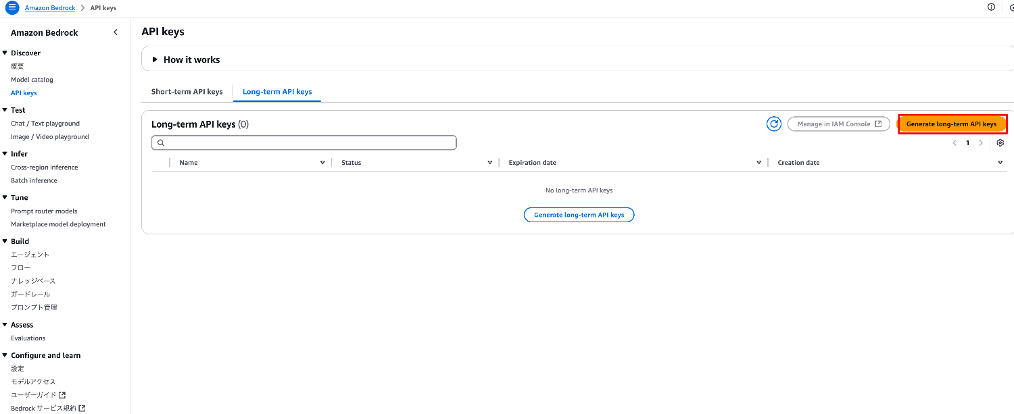
Task: Open Model catalog in sidebar
Action: pos(32,80)
